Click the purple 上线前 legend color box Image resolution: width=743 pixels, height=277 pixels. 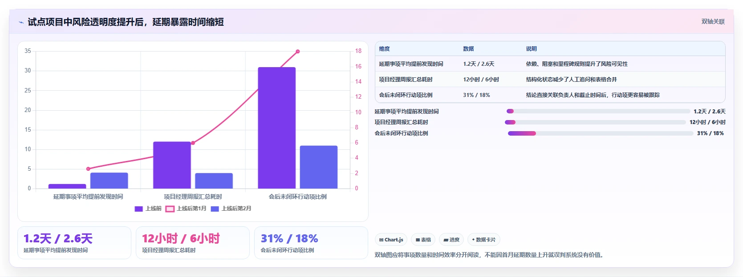[138, 209]
